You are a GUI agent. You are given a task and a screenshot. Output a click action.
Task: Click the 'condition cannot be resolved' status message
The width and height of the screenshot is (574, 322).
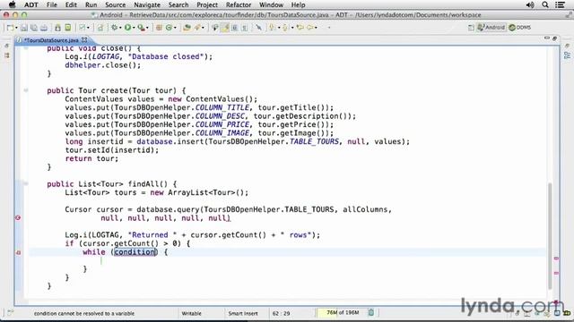pyautogui.click(x=84, y=313)
